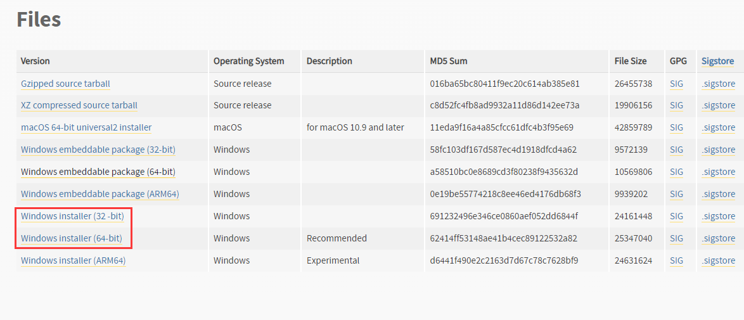The width and height of the screenshot is (744, 320).
Task: Select Windows embeddable package (64-bit) link
Action: (98, 171)
